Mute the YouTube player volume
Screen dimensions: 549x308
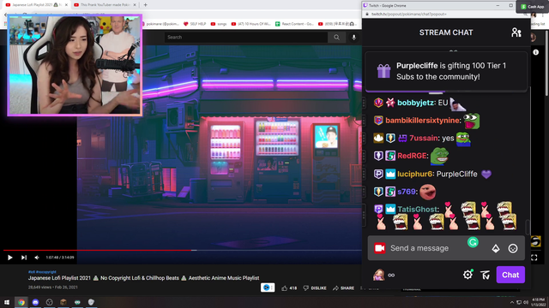coord(37,258)
